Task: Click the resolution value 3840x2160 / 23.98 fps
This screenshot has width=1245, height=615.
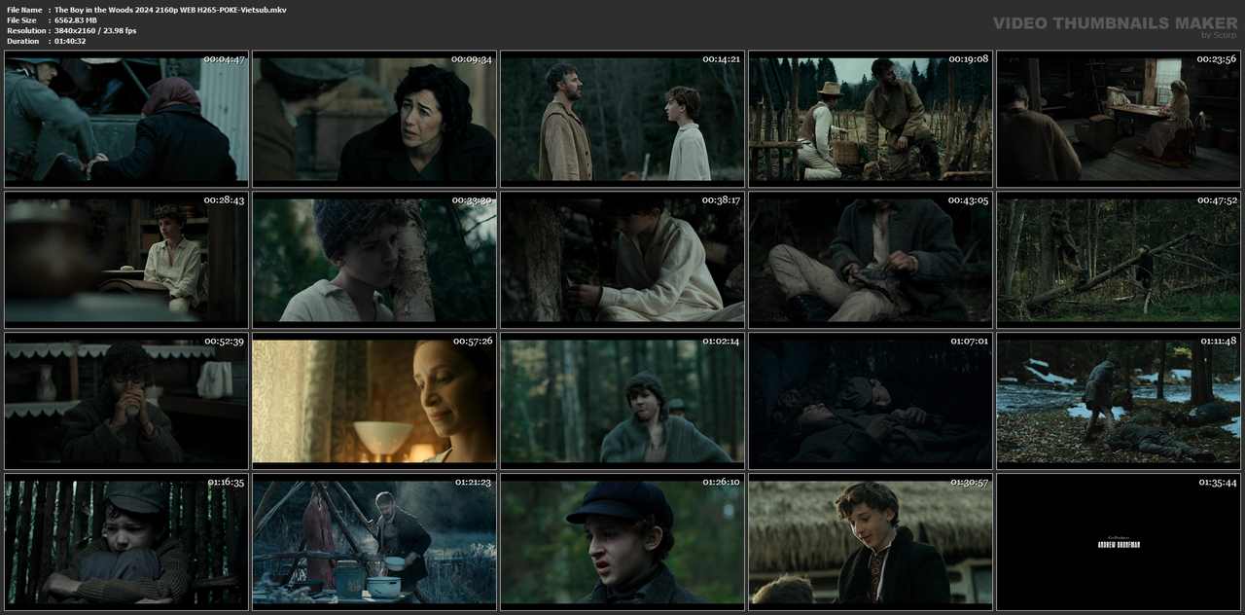Action: click(x=95, y=31)
